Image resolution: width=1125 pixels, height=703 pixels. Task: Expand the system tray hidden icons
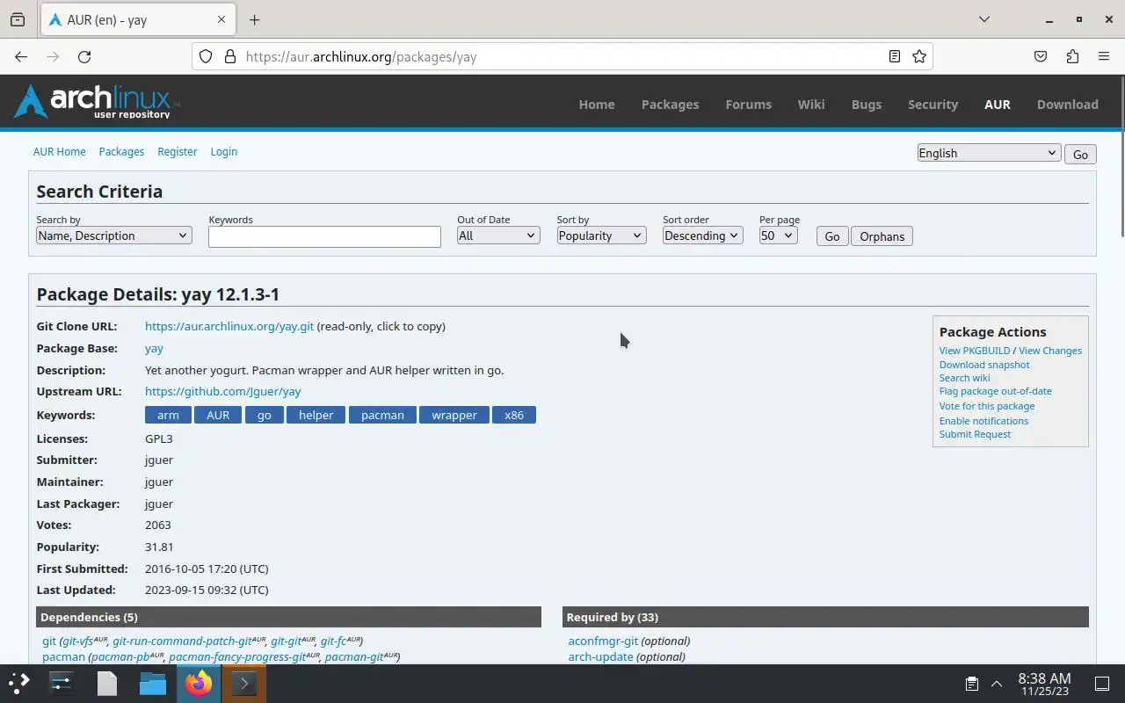click(997, 684)
